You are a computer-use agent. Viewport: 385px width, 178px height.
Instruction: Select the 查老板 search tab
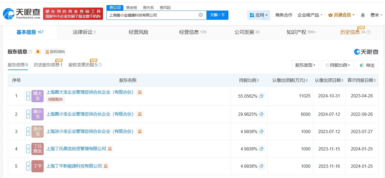click(x=132, y=8)
